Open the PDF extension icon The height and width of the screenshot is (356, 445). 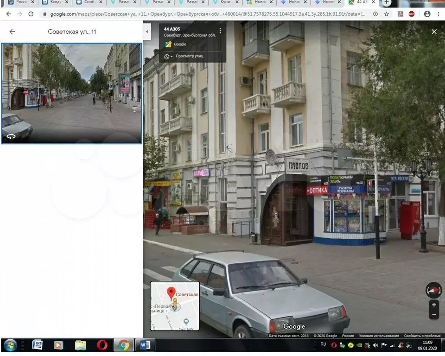[x=400, y=14]
